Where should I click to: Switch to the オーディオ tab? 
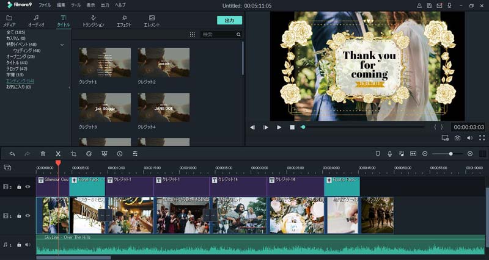pos(36,21)
